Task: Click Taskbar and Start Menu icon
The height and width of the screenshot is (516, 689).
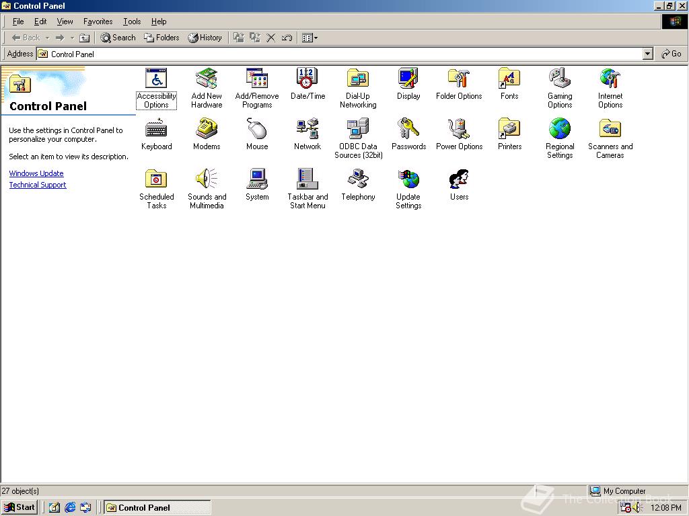Action: click(x=307, y=179)
